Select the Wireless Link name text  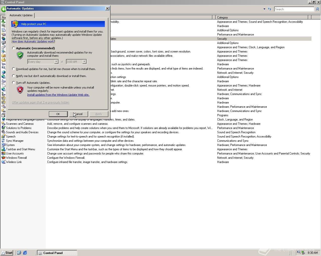14,162
